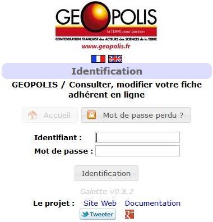Open the Site Web project link

(100, 203)
